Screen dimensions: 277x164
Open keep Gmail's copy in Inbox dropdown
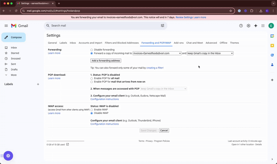(210, 53)
